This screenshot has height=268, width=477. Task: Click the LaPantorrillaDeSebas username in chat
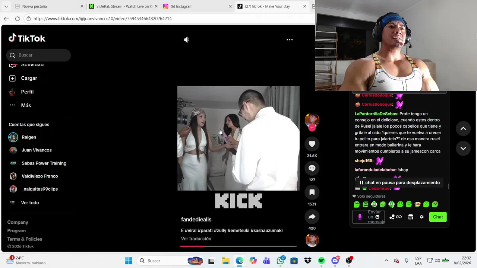tap(376, 114)
